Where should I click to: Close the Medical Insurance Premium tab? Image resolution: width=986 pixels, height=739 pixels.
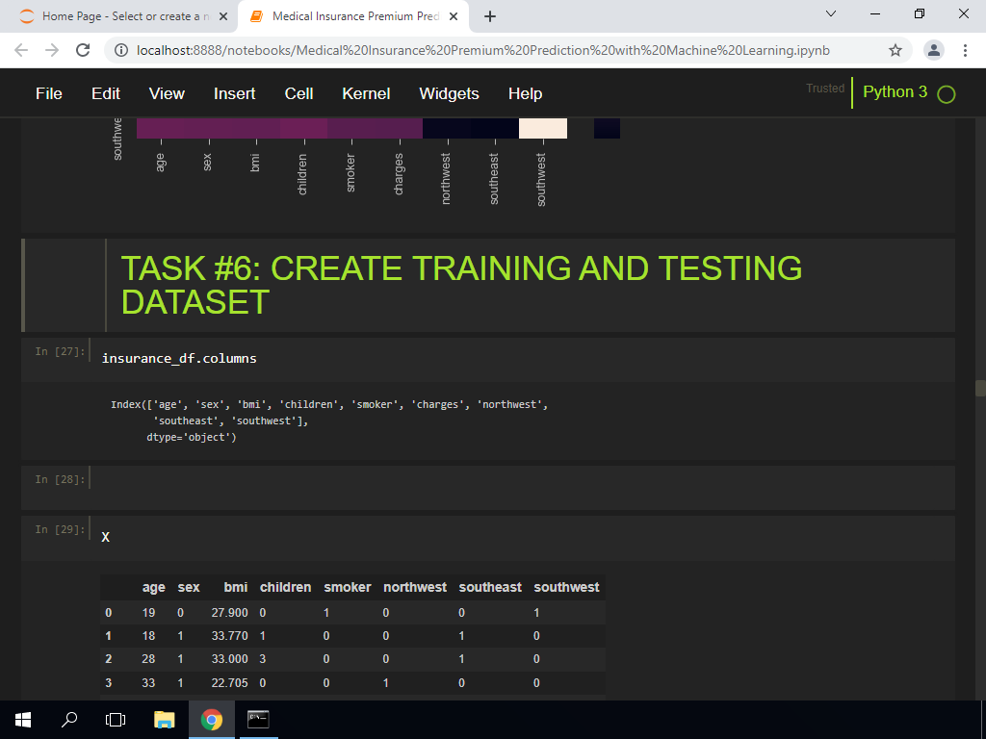[454, 17]
